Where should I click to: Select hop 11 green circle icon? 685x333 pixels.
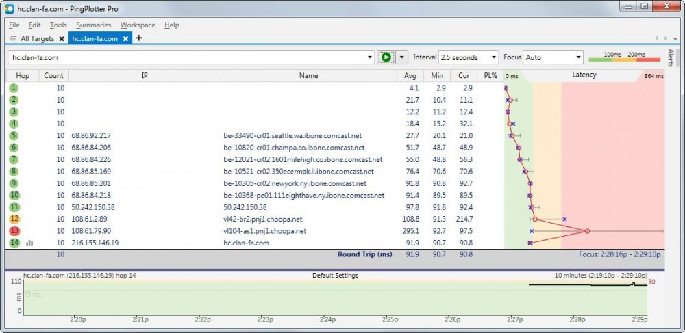pos(14,207)
